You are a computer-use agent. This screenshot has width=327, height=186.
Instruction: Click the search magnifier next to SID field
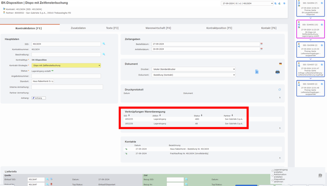(x=104, y=44)
